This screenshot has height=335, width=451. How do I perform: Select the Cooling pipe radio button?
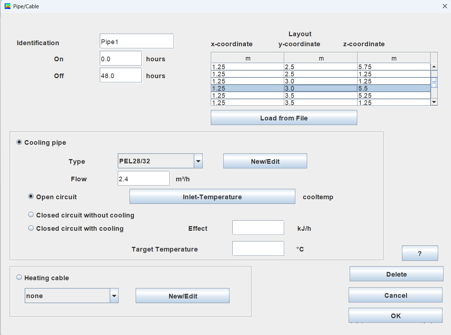(x=19, y=142)
